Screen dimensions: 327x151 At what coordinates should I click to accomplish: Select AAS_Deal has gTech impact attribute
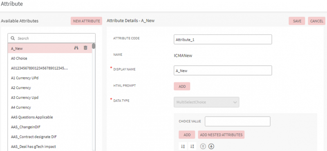[x=50, y=147]
